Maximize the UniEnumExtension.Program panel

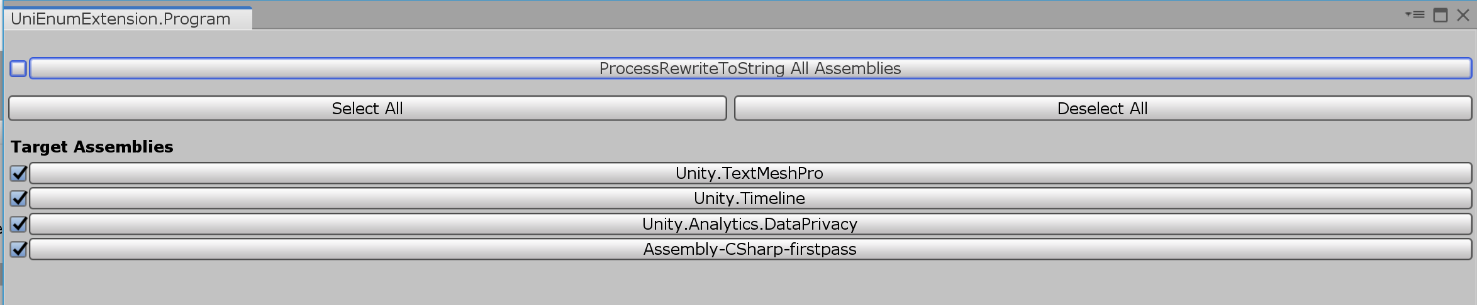[x=1441, y=15]
